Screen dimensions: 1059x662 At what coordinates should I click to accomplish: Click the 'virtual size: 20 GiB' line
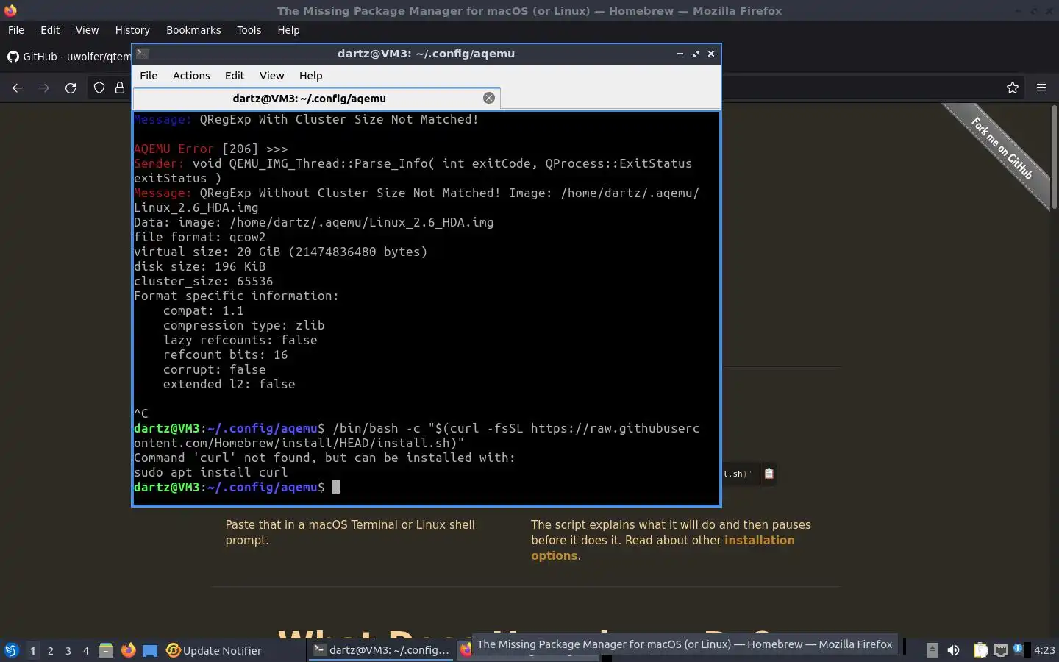coord(280,252)
